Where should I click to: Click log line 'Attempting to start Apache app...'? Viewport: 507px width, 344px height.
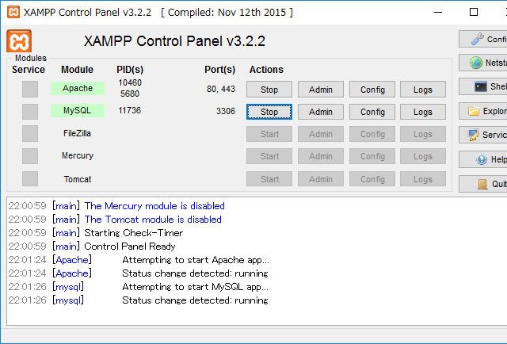tap(196, 260)
